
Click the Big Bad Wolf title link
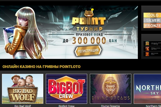pos(23,106)
